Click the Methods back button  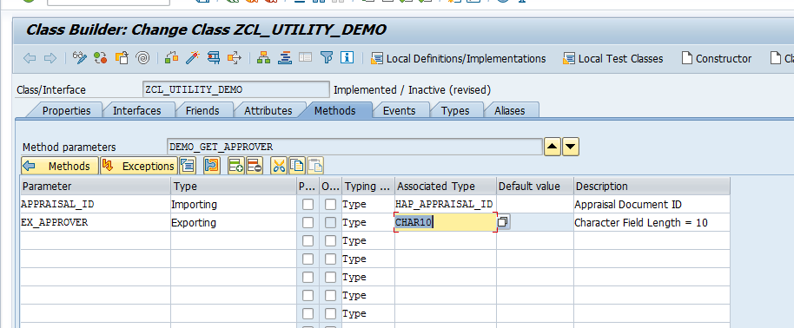(60, 166)
